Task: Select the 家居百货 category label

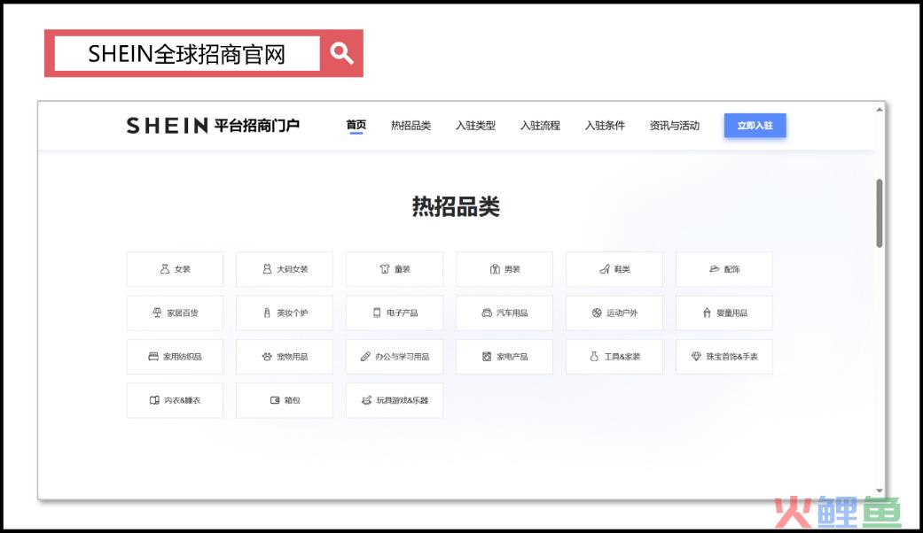Action: pos(183,313)
